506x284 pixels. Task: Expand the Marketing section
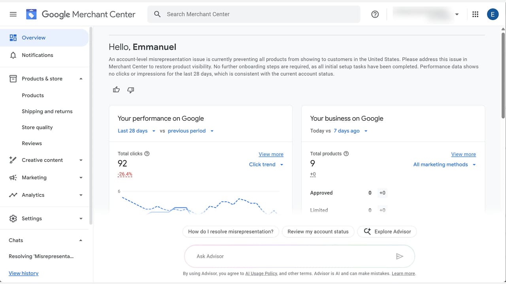pos(81,177)
